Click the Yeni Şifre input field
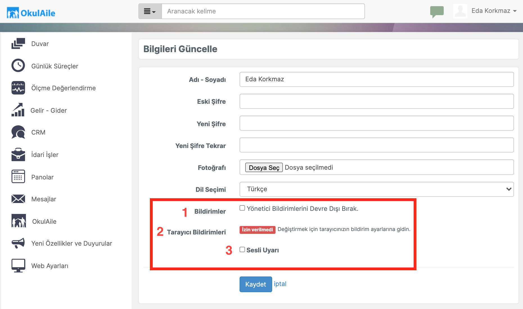The width and height of the screenshot is (523, 309). pyautogui.click(x=377, y=123)
